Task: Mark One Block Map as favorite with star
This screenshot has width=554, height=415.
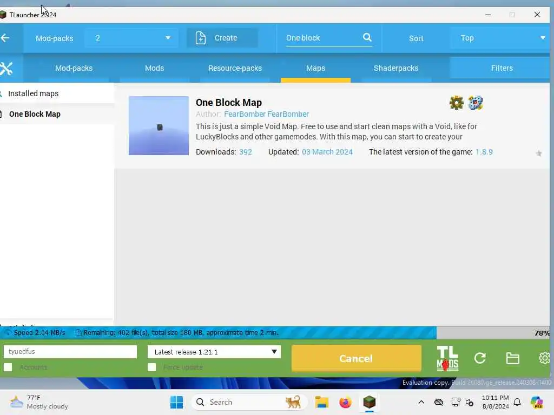Action: coord(538,153)
